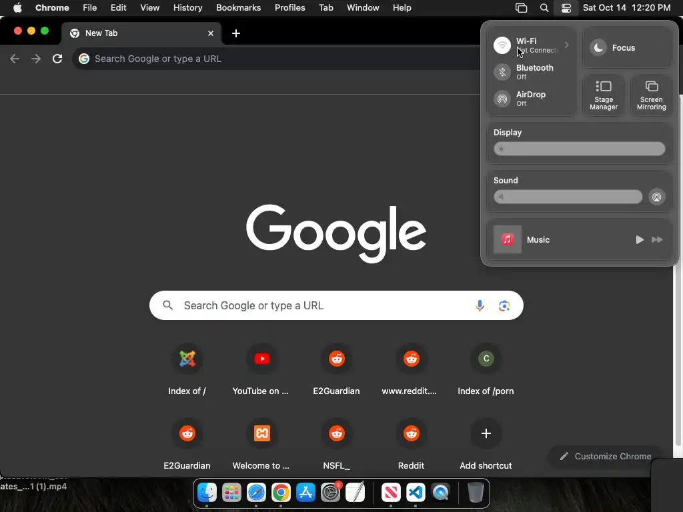Open the NSFL_ shortcut
The width and height of the screenshot is (683, 512).
(x=336, y=444)
